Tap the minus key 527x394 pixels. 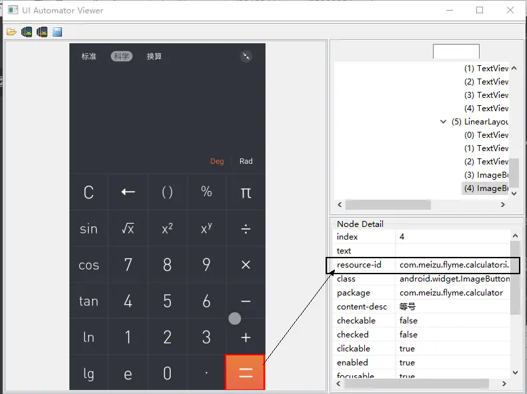tap(245, 301)
